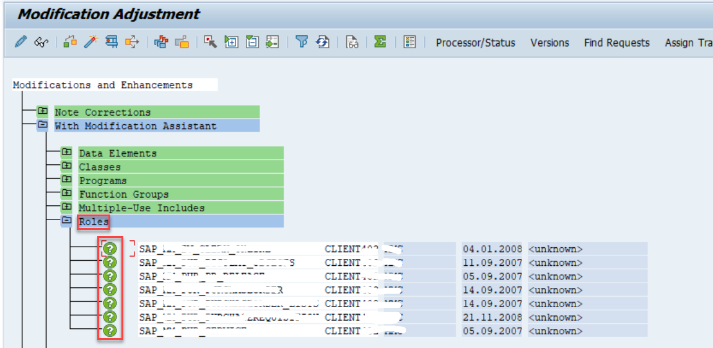
Task: Click the legend list icon
Action: pos(409,42)
